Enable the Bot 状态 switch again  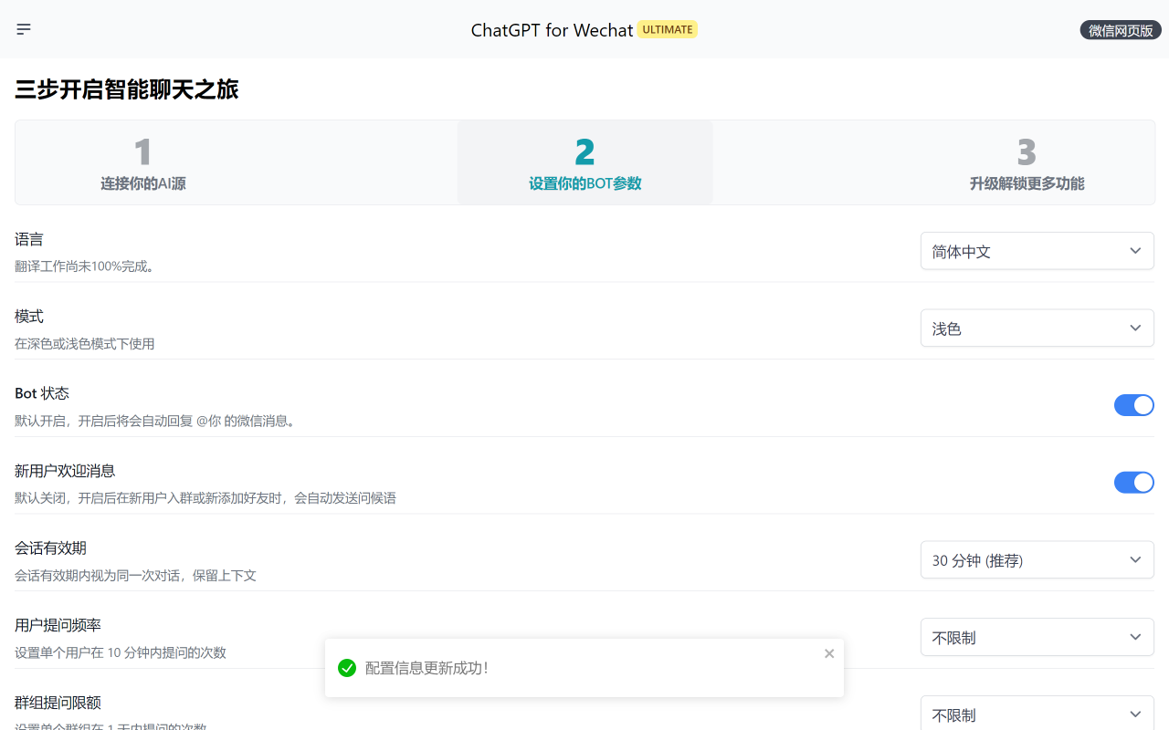[x=1134, y=405]
